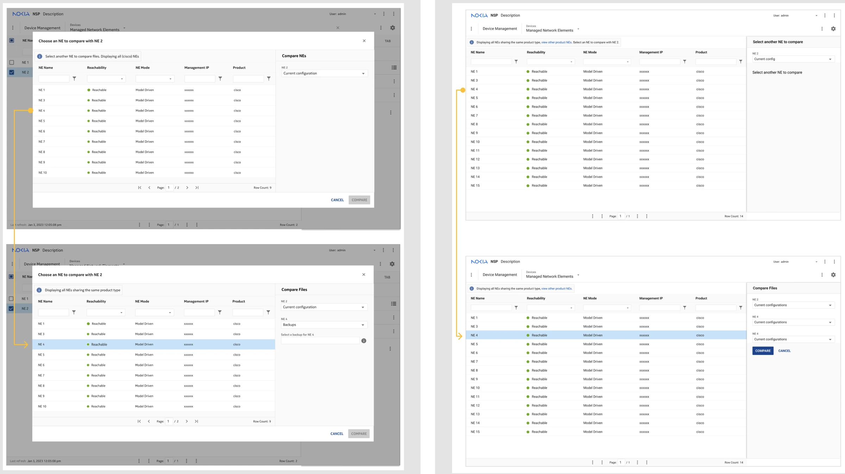Select highlighted NE 4 row in Backups dialog
This screenshot has height=474, width=845.
coord(154,345)
